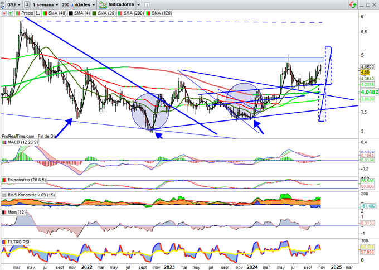Click the 4,3840 price axis label

pyautogui.click(x=367, y=79)
